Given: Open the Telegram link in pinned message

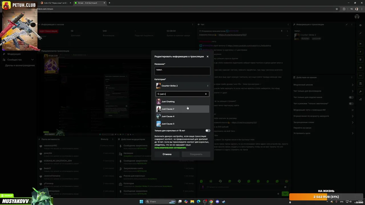Looking at the screenshot, I should pos(232,35).
